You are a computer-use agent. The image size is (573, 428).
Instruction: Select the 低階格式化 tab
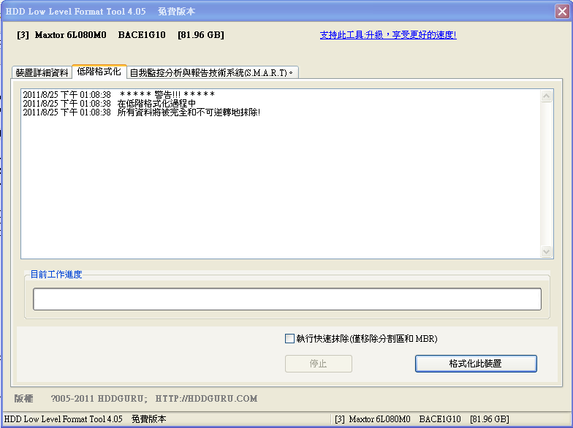coord(99,72)
